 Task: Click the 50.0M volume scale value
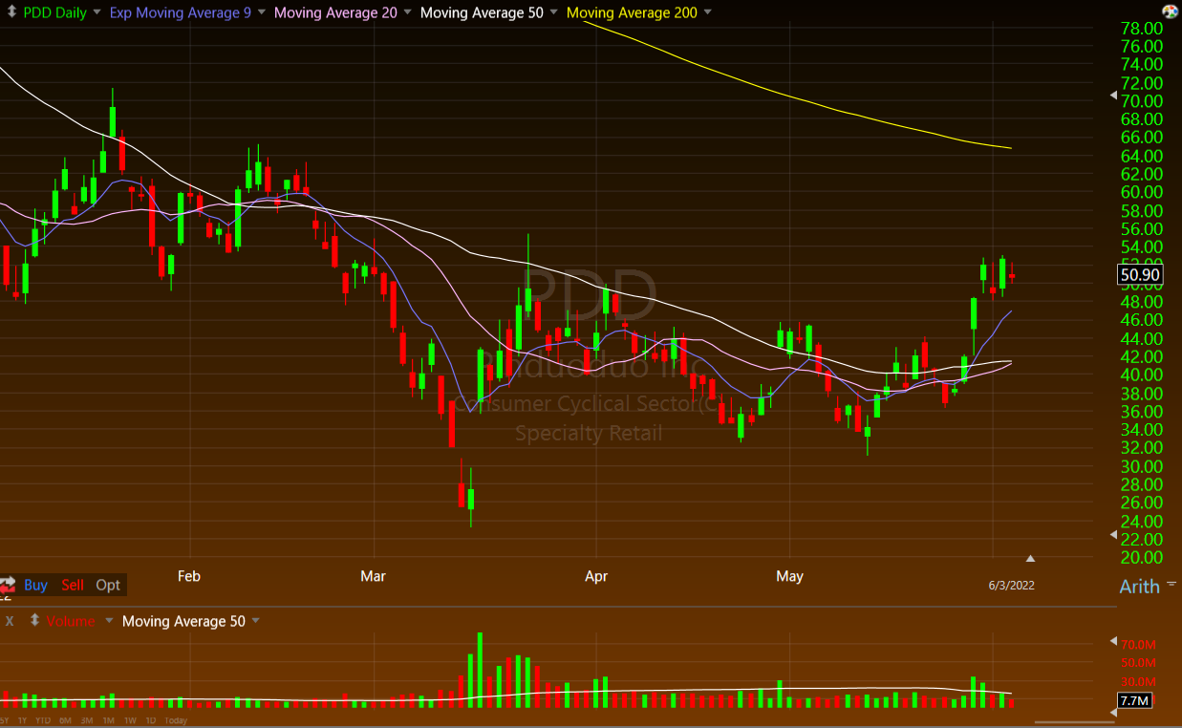[x=1139, y=663]
